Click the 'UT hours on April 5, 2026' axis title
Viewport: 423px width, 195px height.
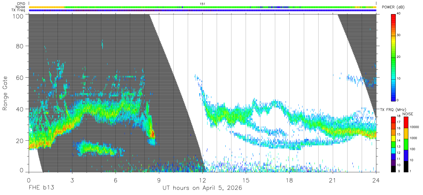[x=202, y=188]
